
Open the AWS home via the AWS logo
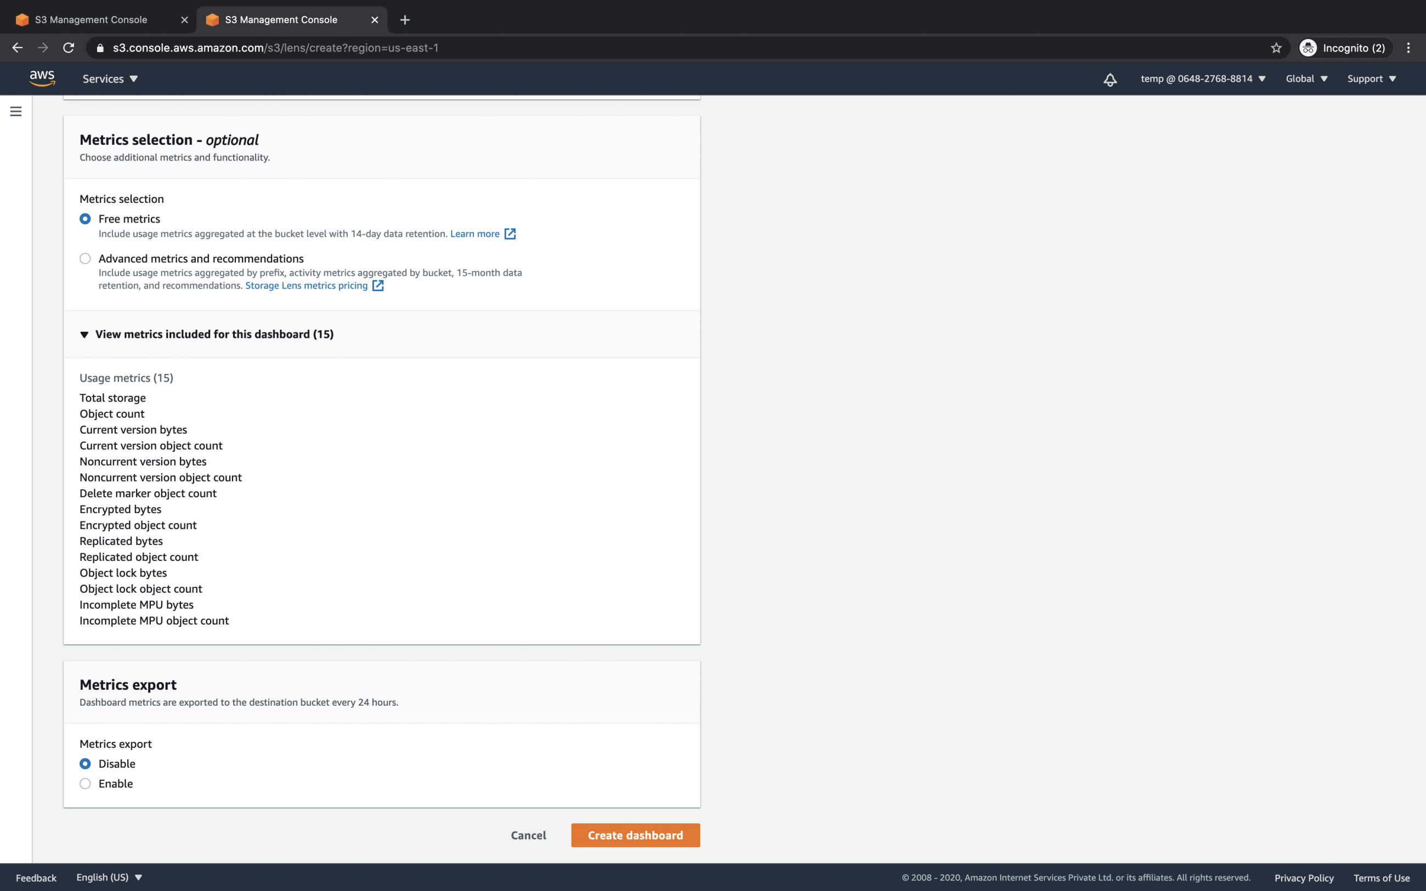tap(42, 78)
